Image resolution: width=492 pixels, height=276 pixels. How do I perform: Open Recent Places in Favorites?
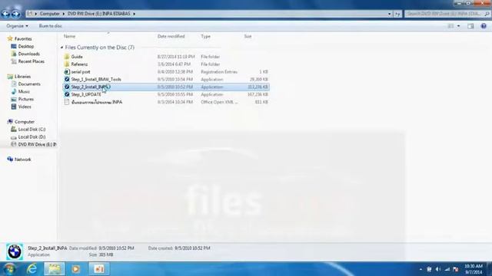point(31,61)
